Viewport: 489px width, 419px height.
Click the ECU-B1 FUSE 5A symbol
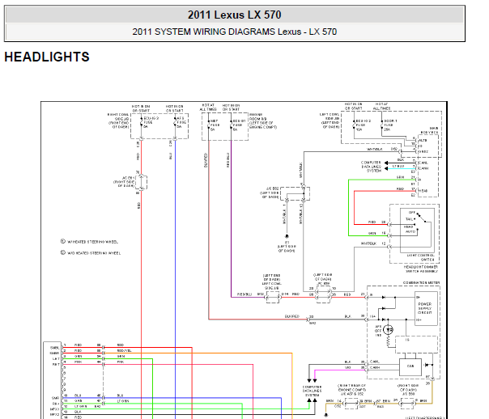[x=231, y=125]
